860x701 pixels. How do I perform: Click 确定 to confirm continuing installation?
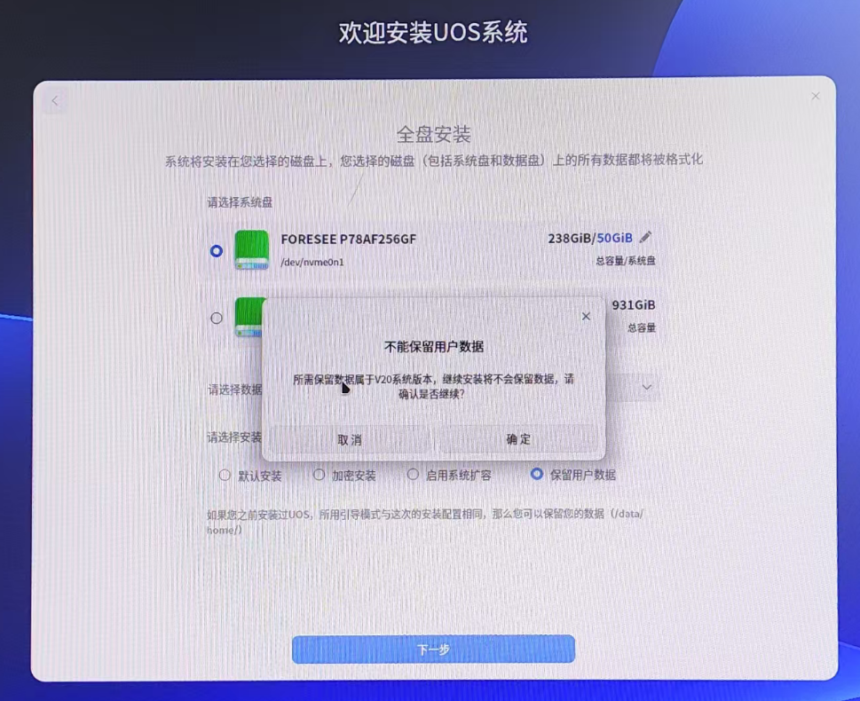518,439
